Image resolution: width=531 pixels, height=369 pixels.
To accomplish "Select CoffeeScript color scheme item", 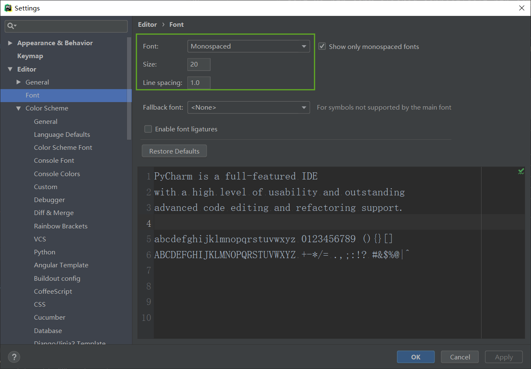I will tap(53, 291).
